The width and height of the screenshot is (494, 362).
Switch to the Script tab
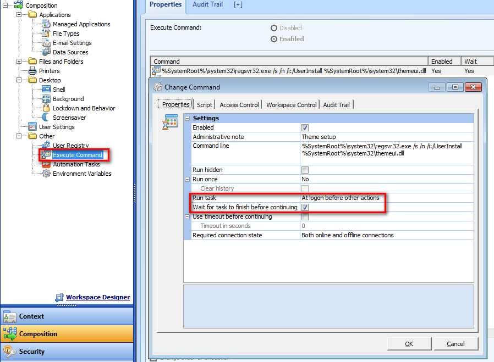(204, 104)
